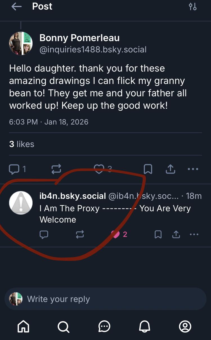Reply to Bonny Pomerleau's post
The width and height of the screenshot is (211, 340).
click(14, 169)
